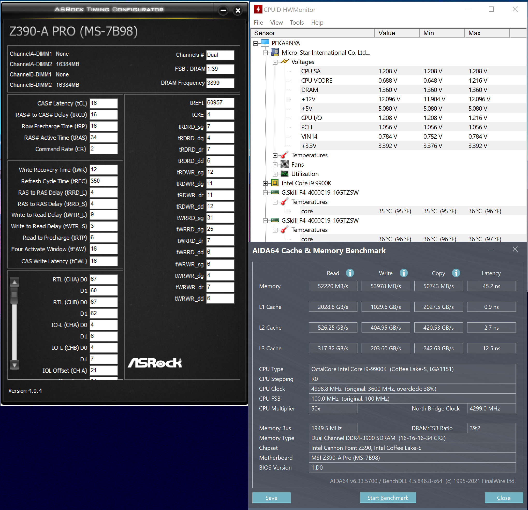Screen dimensions: 528x510
Task: Minimize the ASRock Timing Configurator window
Action: 223,11
